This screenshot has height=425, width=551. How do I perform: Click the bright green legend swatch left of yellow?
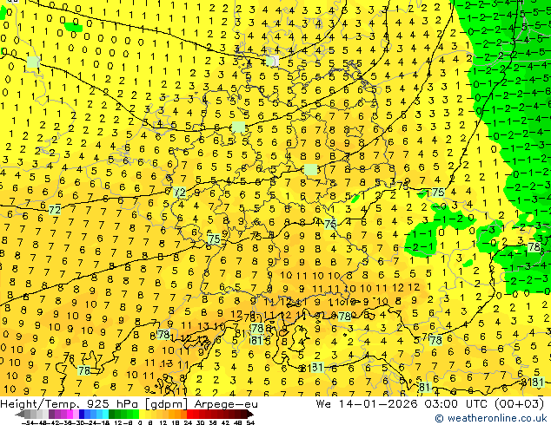(136, 415)
